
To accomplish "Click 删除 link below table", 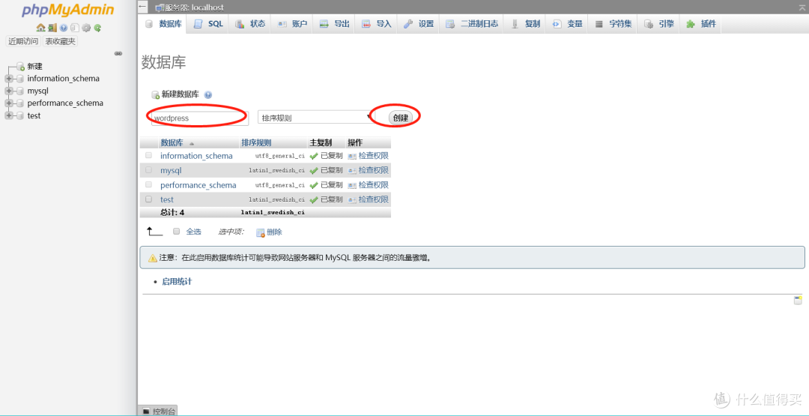I will point(274,232).
